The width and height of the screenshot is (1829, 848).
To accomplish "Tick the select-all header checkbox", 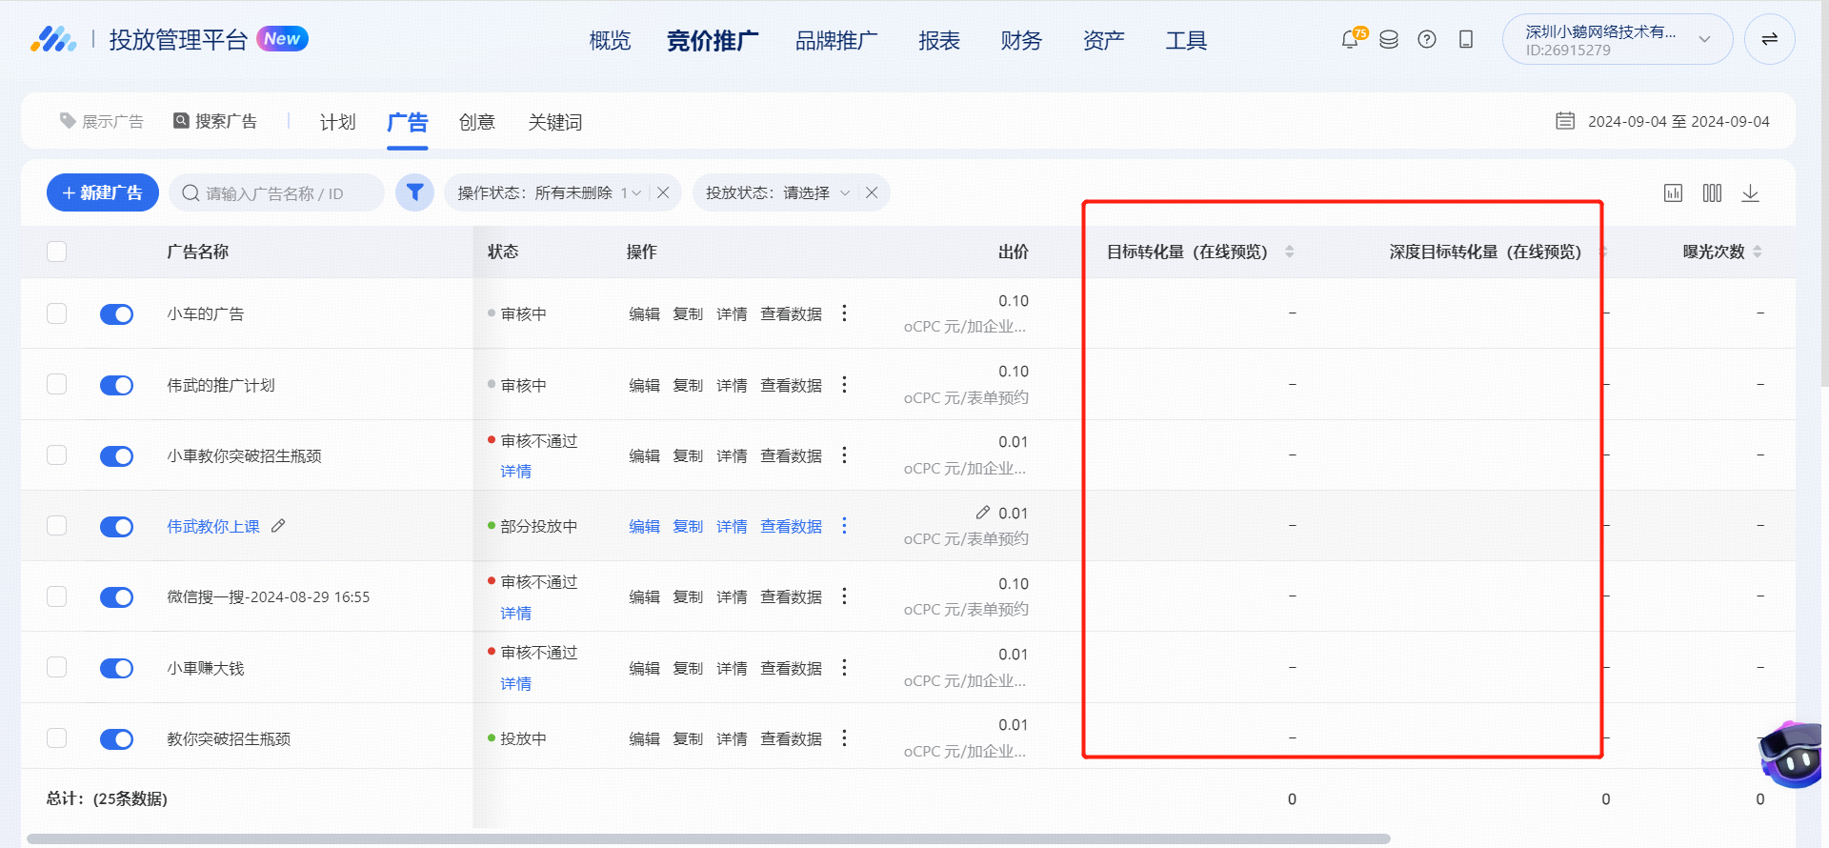I will (57, 252).
